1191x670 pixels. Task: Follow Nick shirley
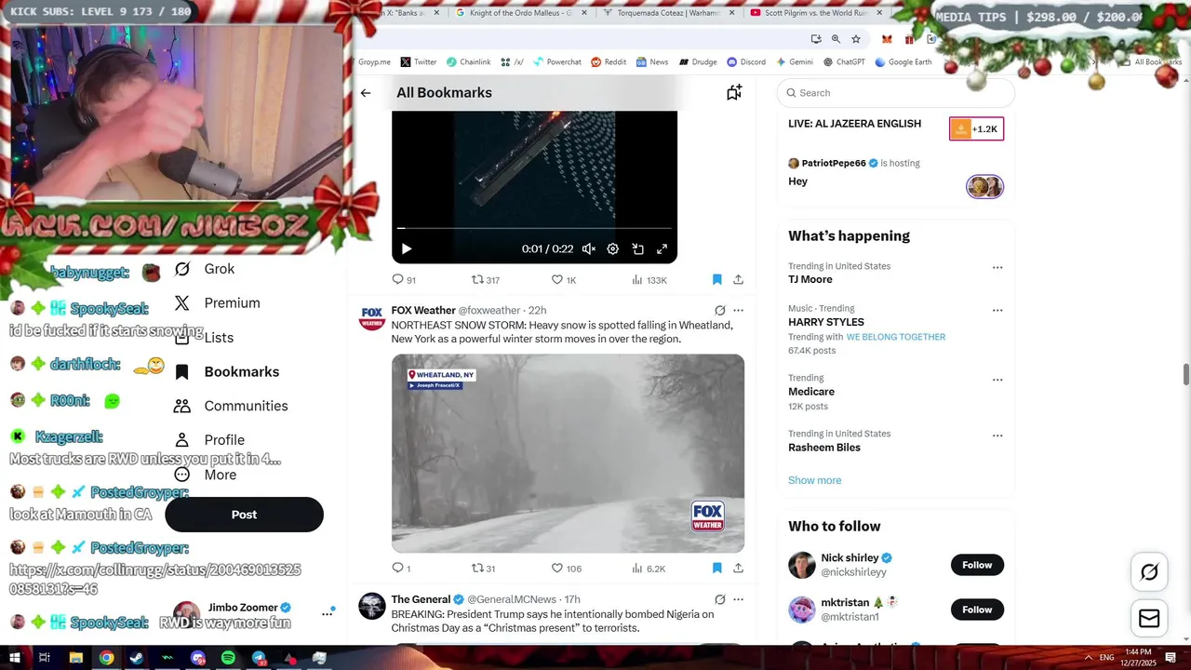tap(977, 565)
